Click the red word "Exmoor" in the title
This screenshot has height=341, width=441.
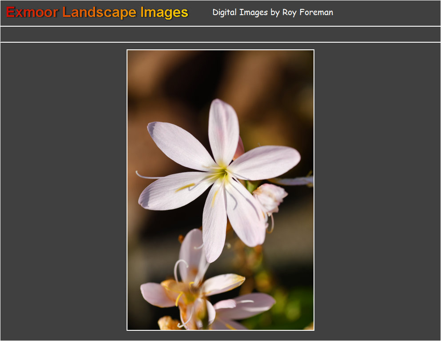32,12
